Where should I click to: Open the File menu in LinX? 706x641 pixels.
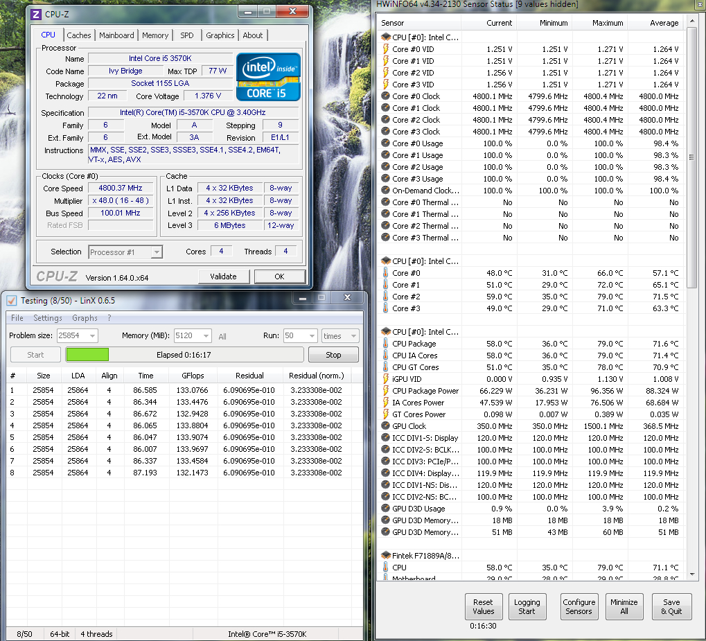pos(17,317)
